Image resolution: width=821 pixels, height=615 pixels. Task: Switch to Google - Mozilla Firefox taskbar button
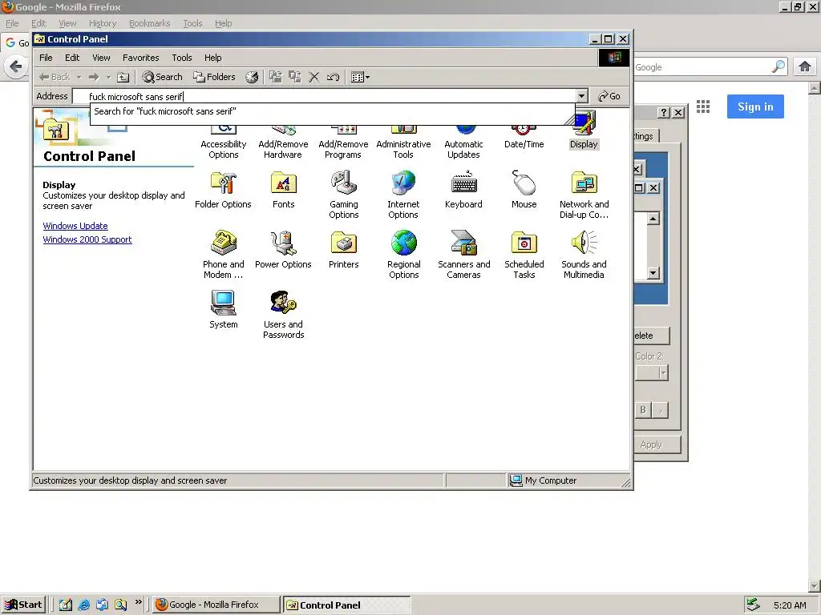[216, 605]
